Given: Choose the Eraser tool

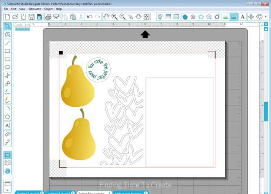Looking at the screenshot, I should click(8, 134).
